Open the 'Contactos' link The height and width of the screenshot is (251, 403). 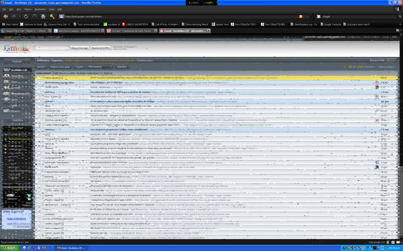17,120
